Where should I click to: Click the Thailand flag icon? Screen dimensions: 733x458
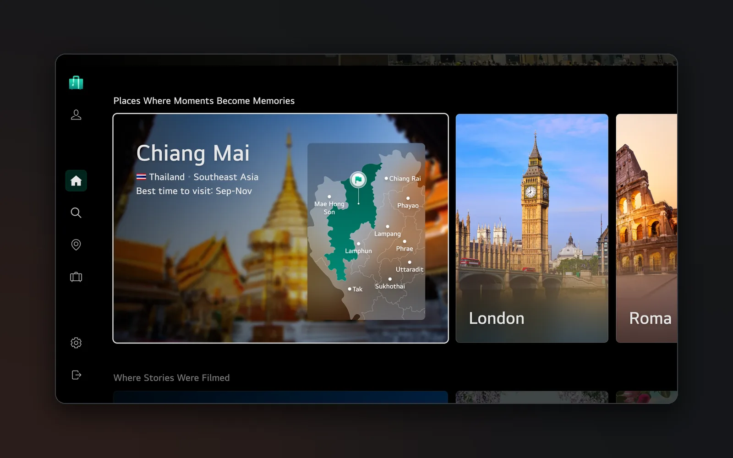coord(141,177)
